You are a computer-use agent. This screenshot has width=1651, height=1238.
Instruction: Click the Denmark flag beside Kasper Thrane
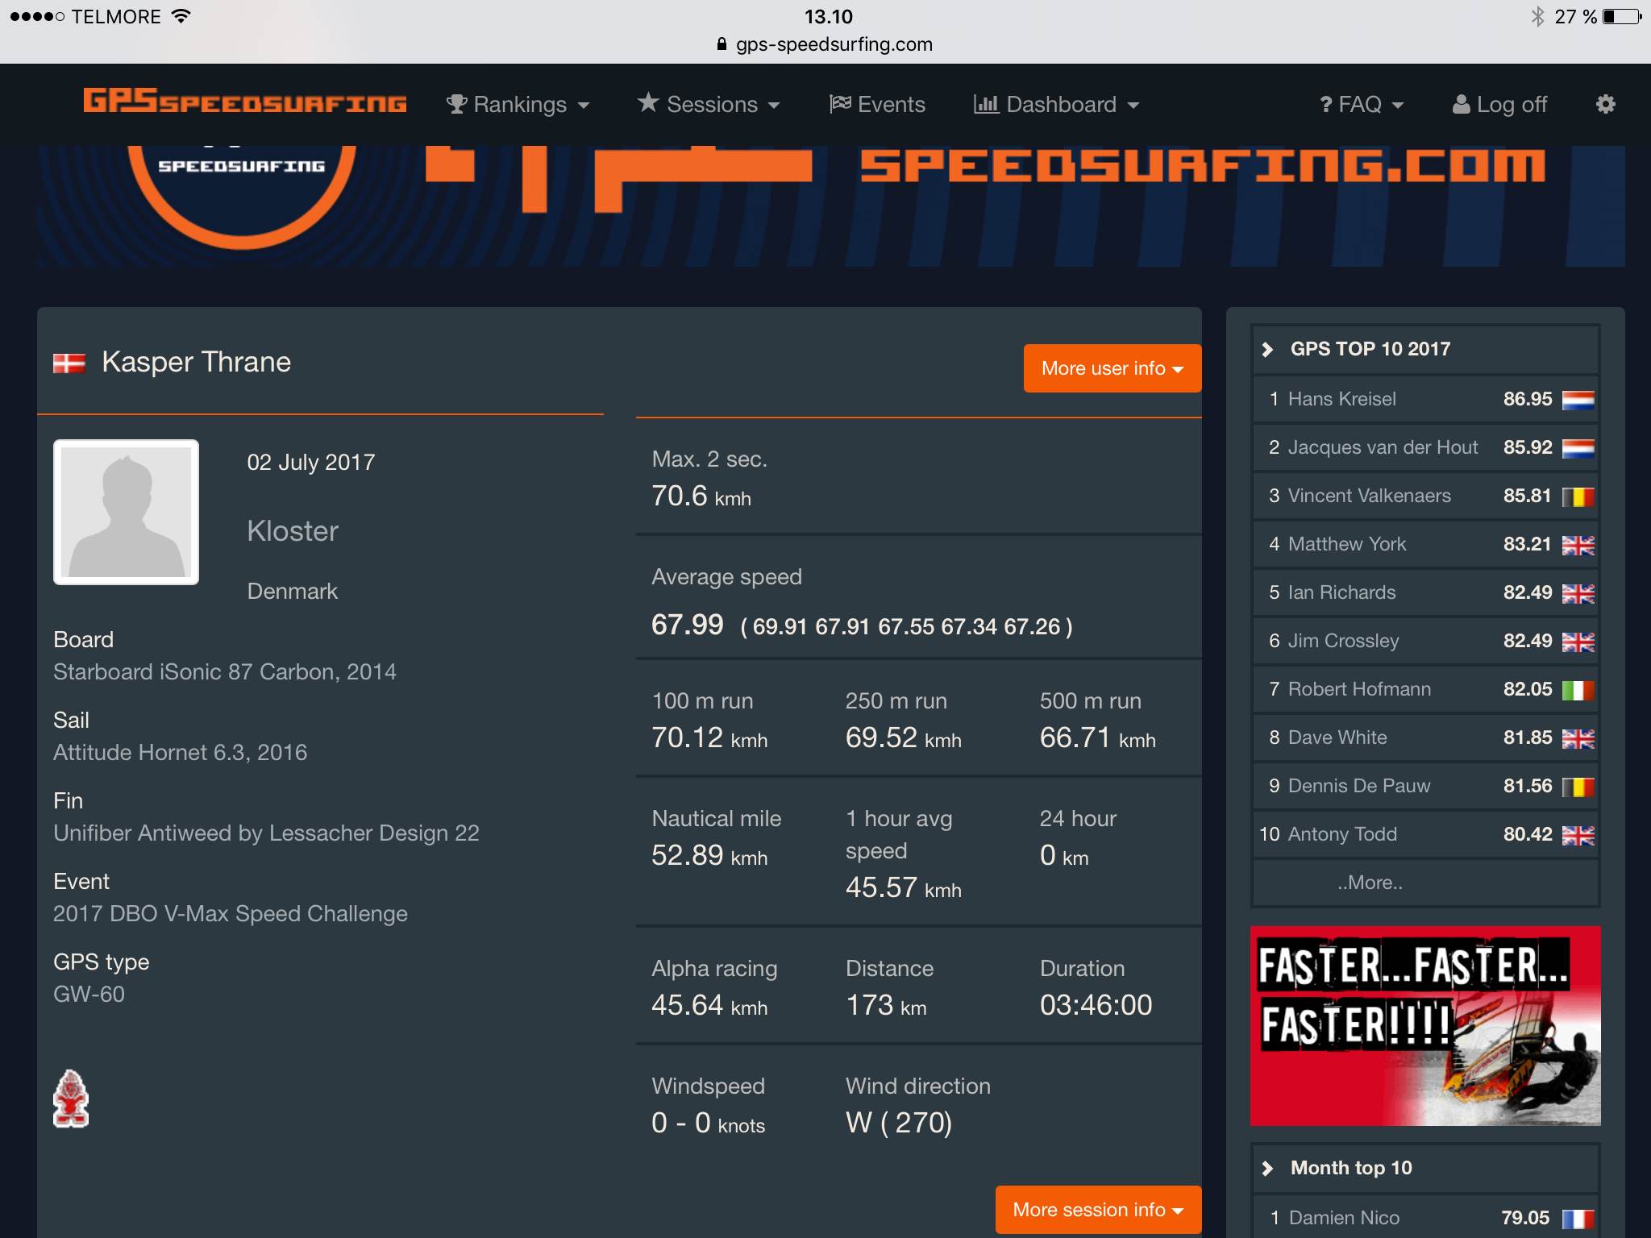point(69,363)
